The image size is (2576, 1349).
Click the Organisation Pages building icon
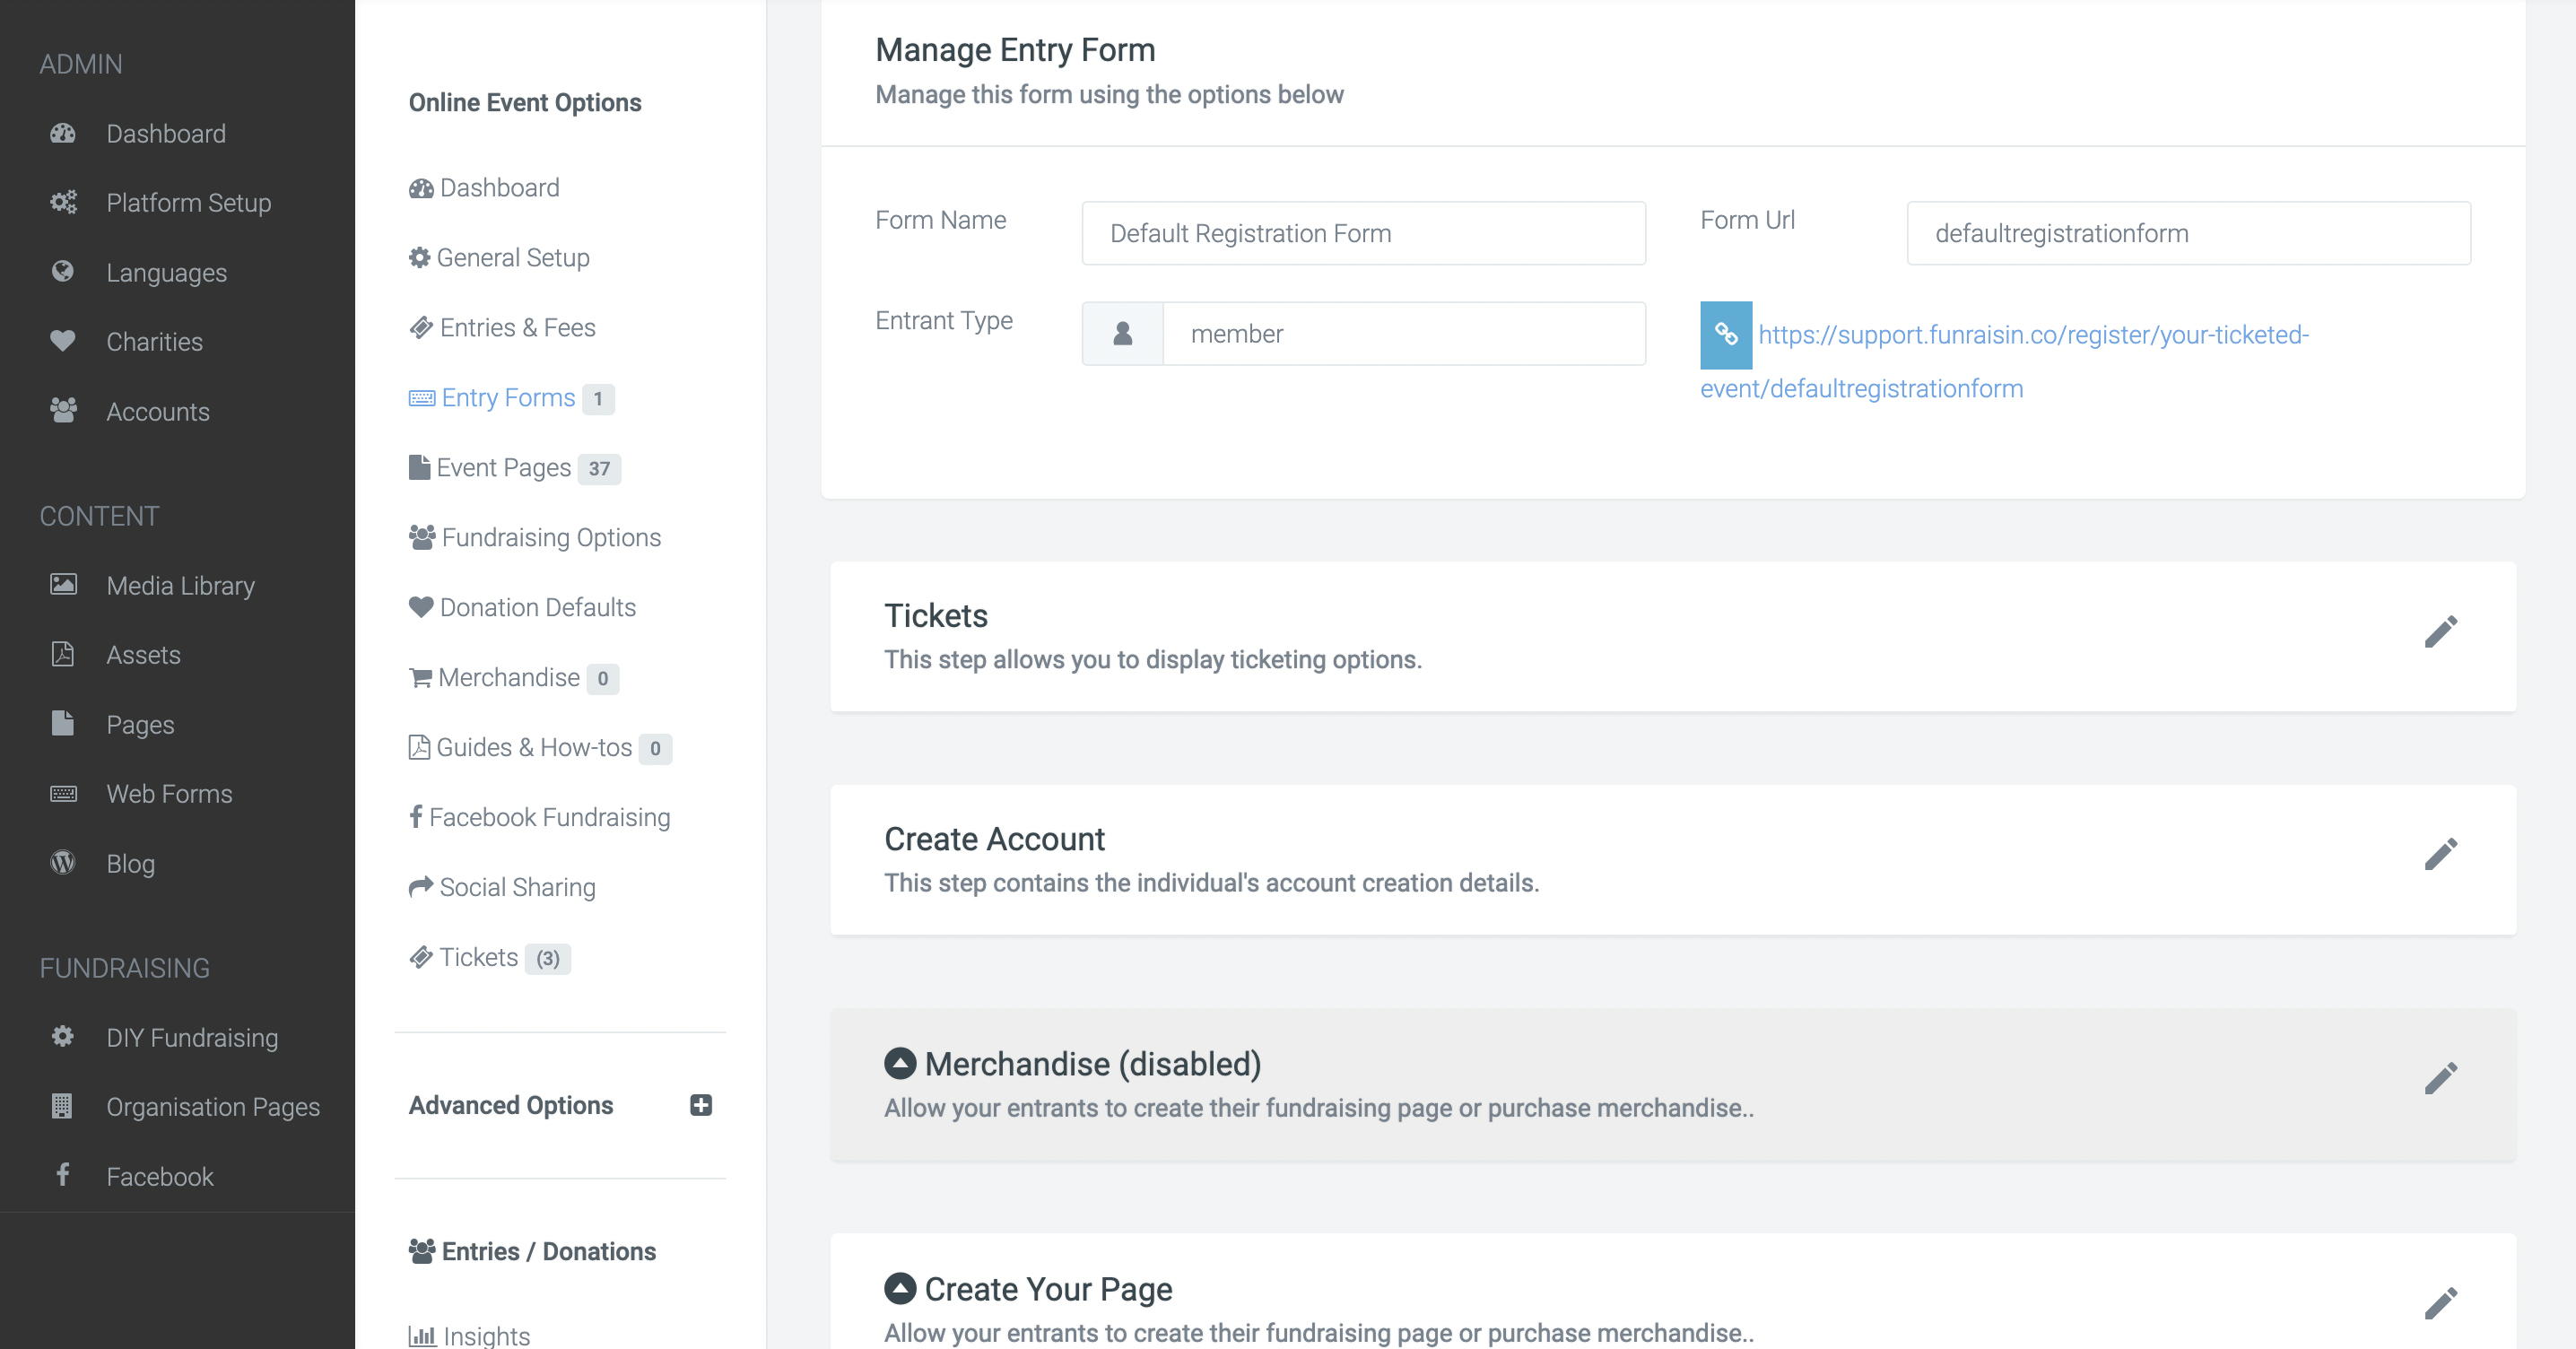tap(62, 1106)
